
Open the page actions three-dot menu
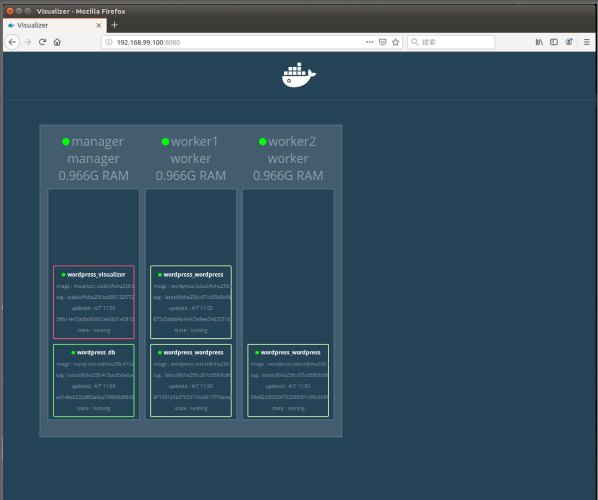coord(369,42)
